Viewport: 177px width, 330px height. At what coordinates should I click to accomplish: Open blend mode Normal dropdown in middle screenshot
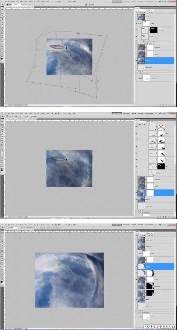click(x=141, y=122)
